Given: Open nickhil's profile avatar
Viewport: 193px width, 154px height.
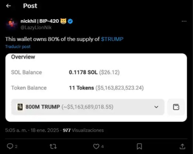Looking at the screenshot, I should coord(11,24).
